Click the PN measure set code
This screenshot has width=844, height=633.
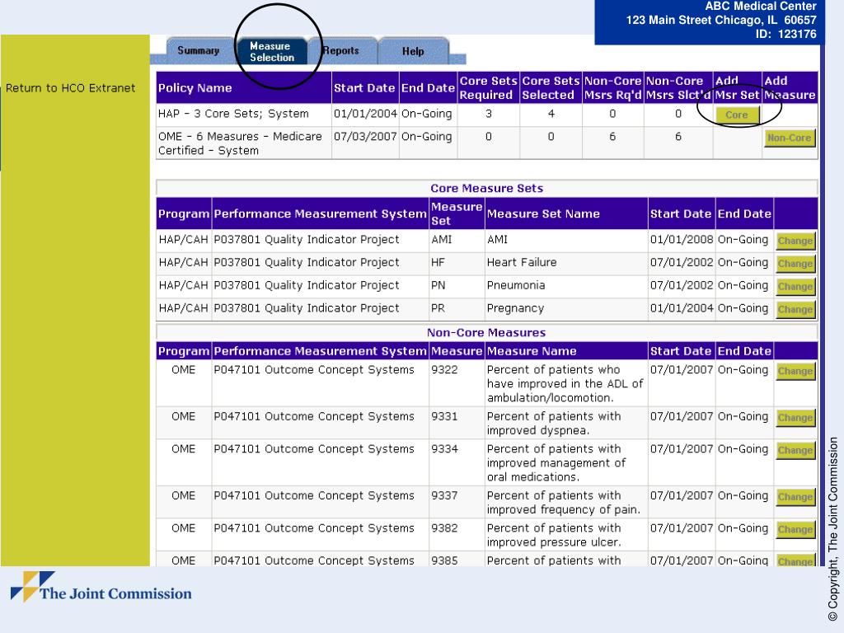point(438,285)
